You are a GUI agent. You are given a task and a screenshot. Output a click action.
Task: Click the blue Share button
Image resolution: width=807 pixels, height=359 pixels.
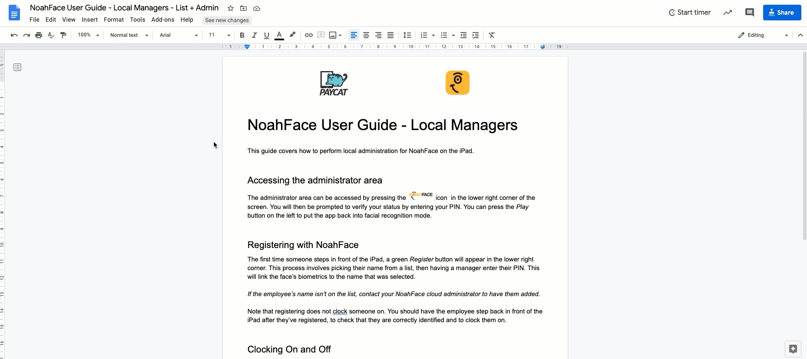point(782,13)
